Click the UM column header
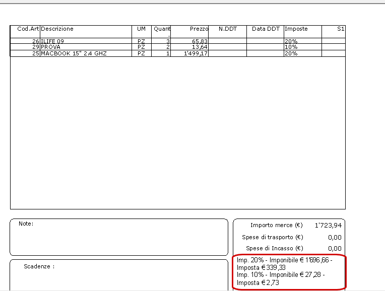This screenshot has height=291, width=385. 142,31
